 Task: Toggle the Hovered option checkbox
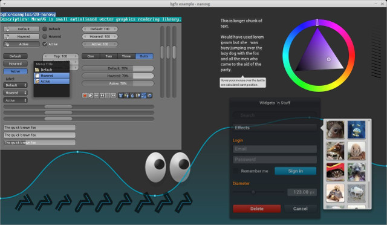[45, 36]
